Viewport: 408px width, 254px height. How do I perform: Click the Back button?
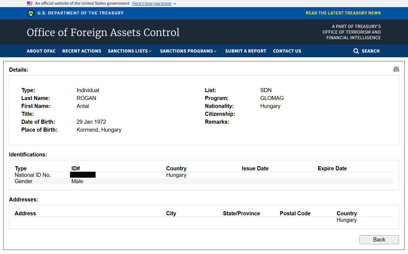tap(379, 240)
